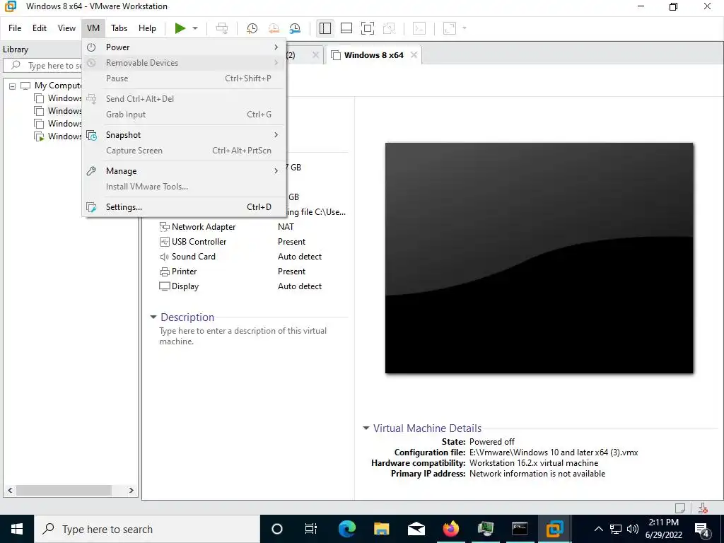Click the Manage wrench icon in menu

91,171
